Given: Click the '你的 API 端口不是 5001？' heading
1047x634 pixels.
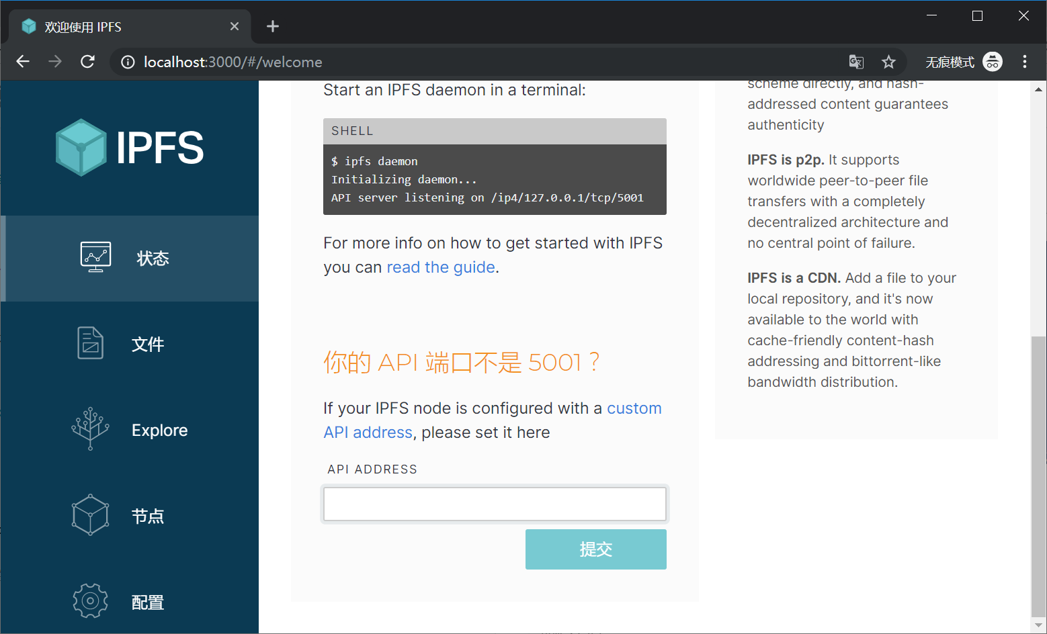Looking at the screenshot, I should [462, 362].
